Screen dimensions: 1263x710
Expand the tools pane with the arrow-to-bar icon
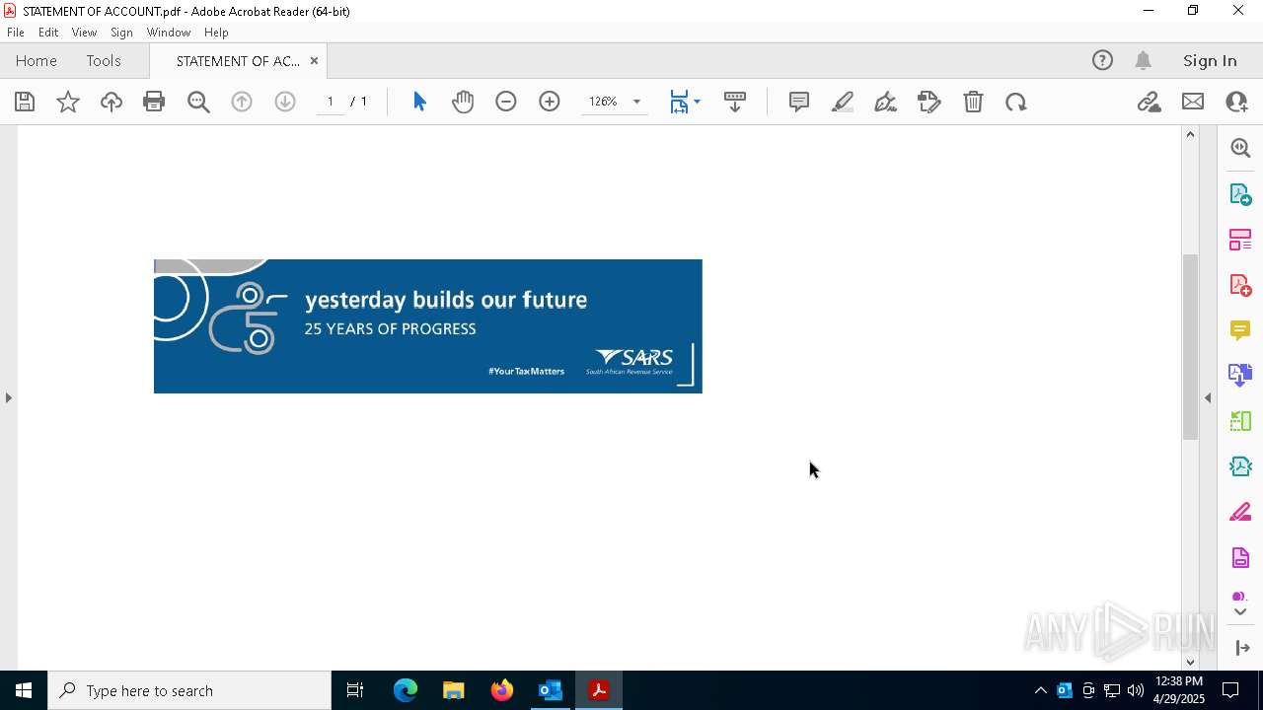[1242, 648]
